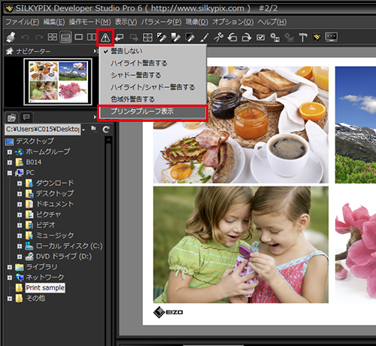This screenshot has height=346, width=376.
Task: Select the second eyedropper picker tool
Action: coord(176,38)
